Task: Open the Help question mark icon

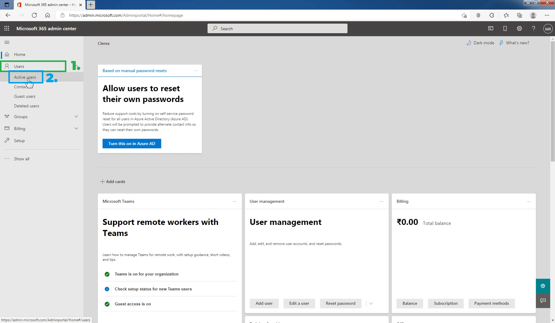Action: (x=533, y=28)
